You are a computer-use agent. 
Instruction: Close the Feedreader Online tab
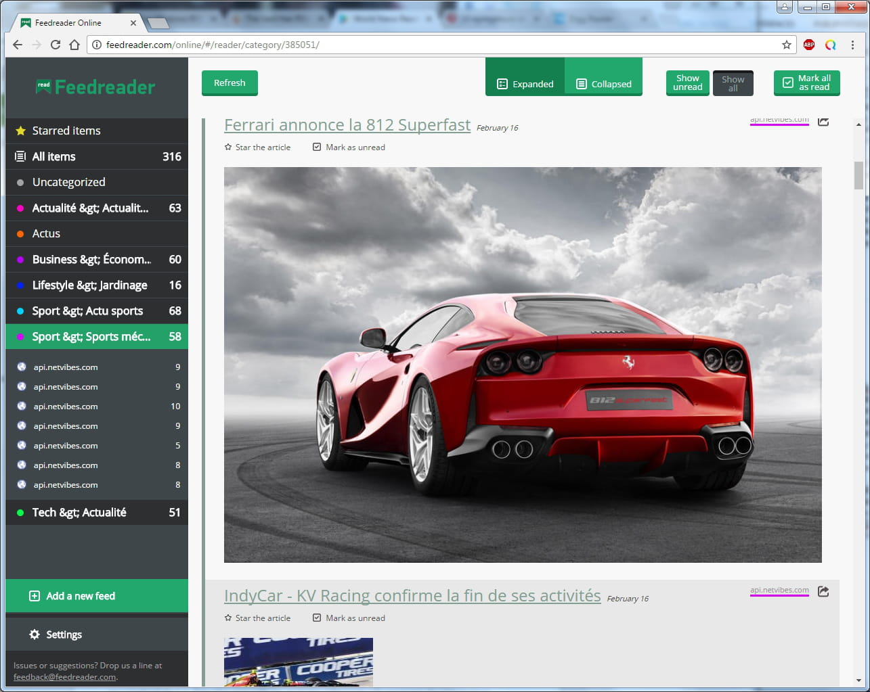coord(133,22)
